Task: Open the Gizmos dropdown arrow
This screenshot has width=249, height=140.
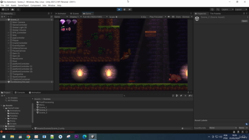Action: pyautogui.click(x=191, y=17)
